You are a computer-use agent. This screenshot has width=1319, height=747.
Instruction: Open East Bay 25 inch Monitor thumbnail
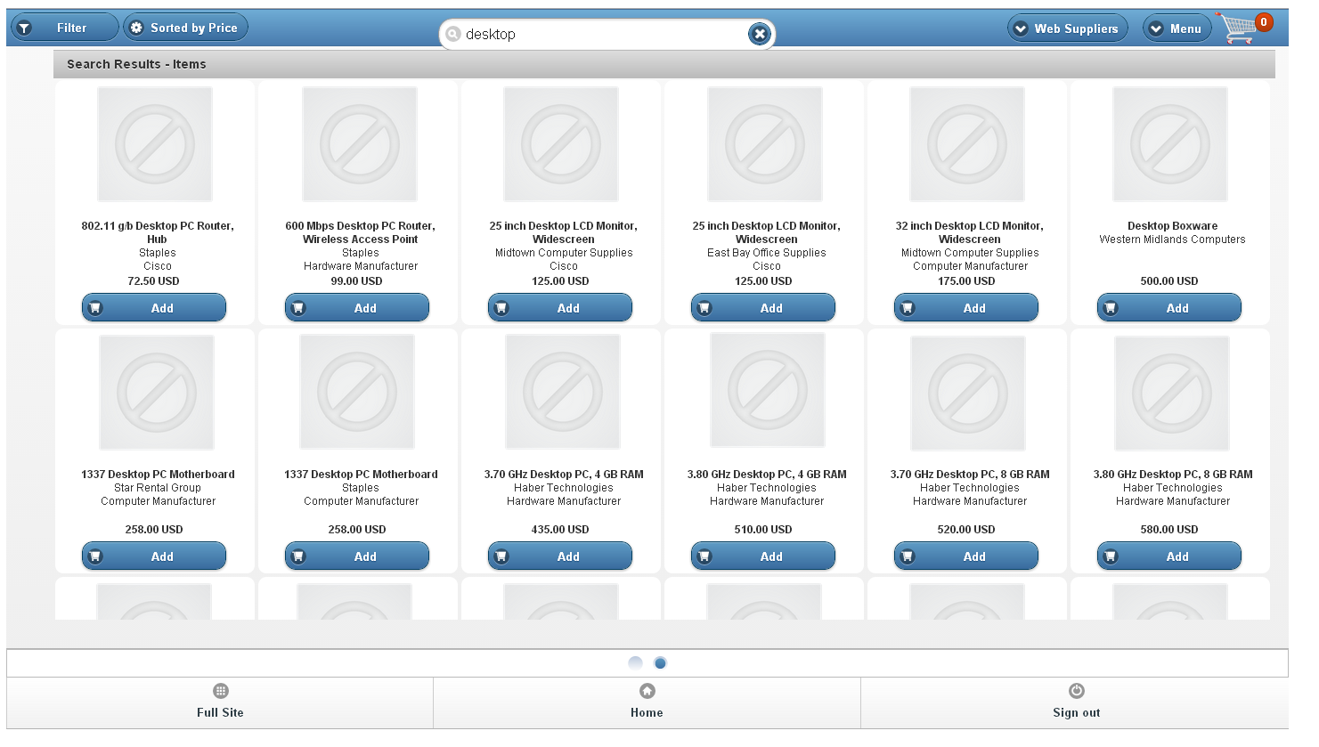[x=765, y=144]
